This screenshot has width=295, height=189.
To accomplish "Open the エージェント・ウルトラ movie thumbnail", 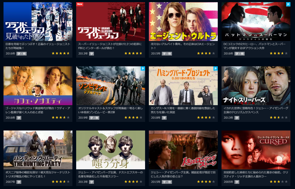I will pos(183,22).
